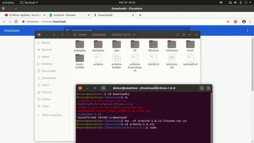Open the Chromium profile icon
The width and height of the screenshot is (254, 143).
coord(244,21)
